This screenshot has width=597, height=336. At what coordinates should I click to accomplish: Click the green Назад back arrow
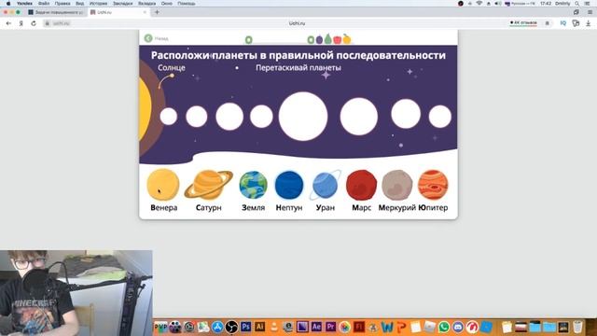148,38
